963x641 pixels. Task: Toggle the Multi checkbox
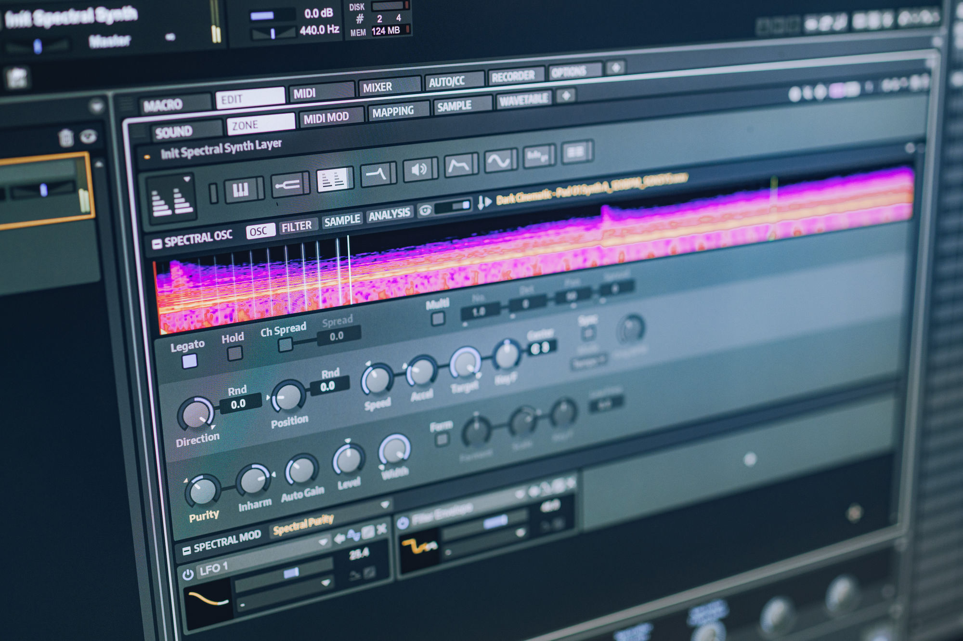point(438,319)
